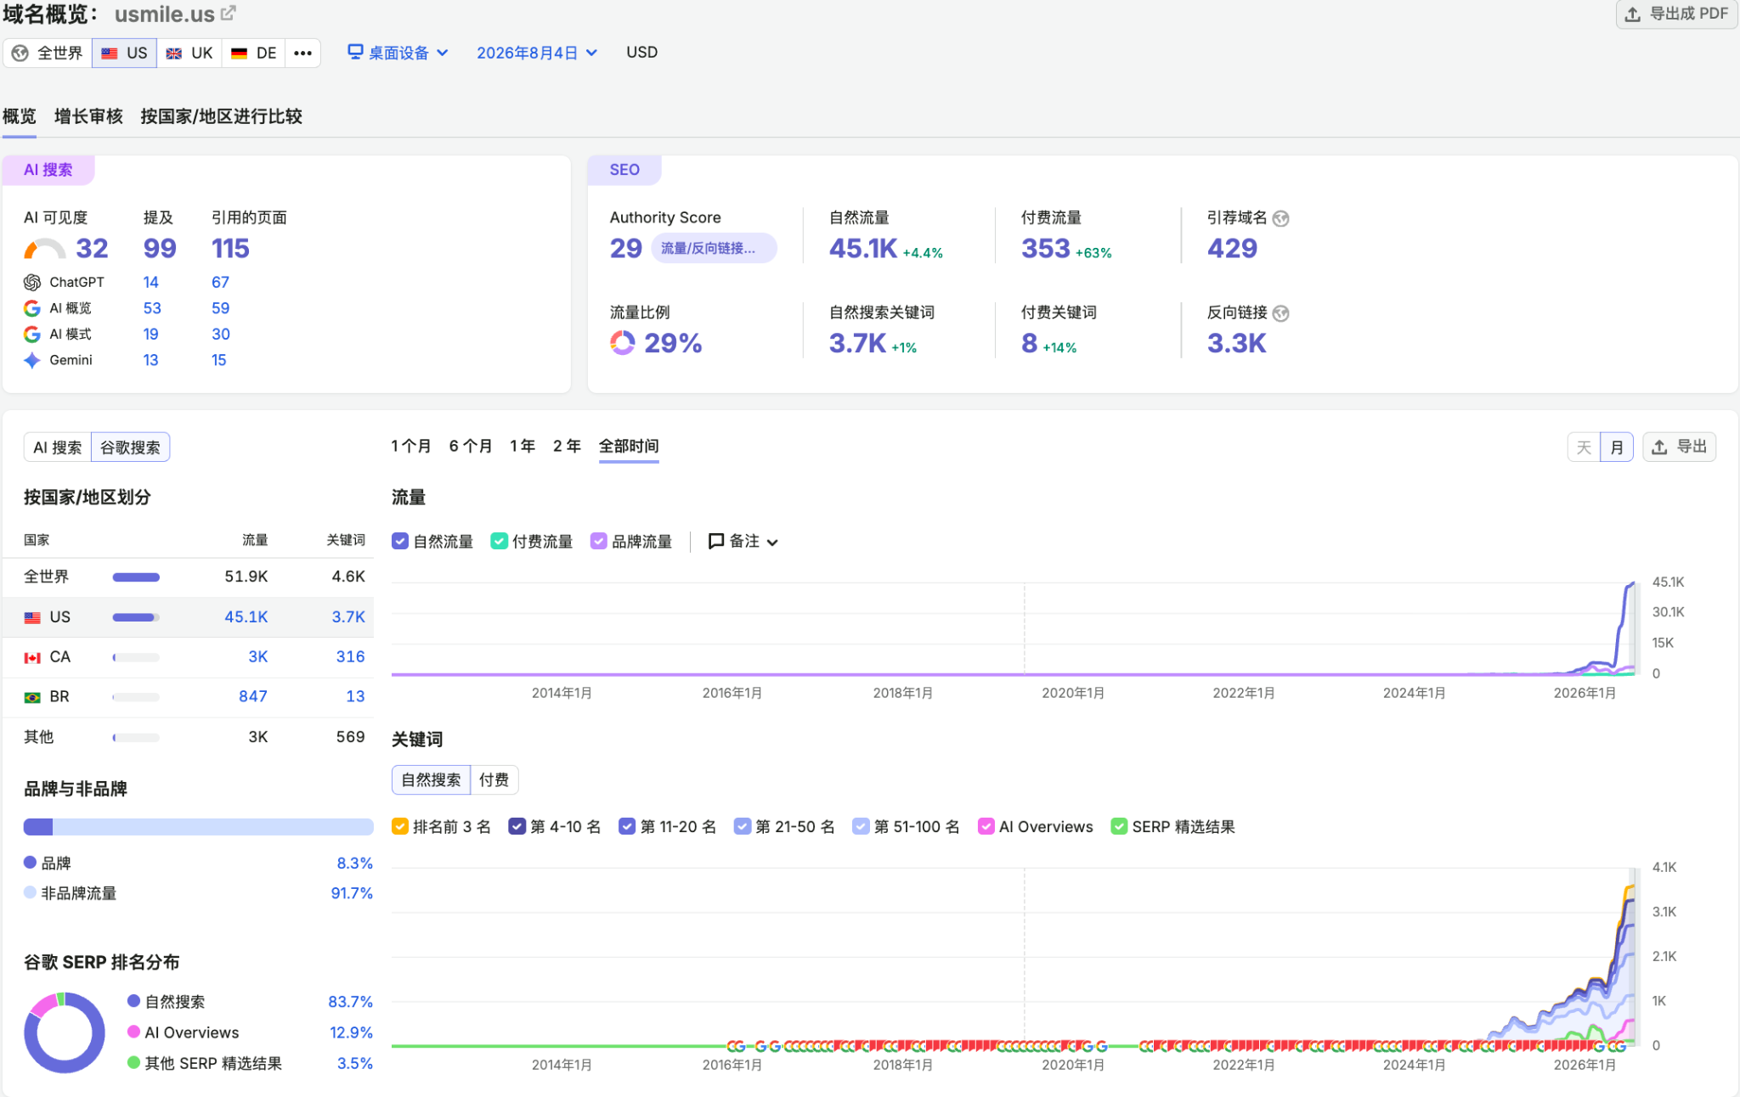Click the SERP distribution donut chart

[65, 1032]
